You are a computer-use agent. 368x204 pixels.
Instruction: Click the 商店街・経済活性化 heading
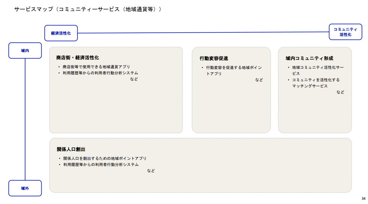[x=78, y=57]
